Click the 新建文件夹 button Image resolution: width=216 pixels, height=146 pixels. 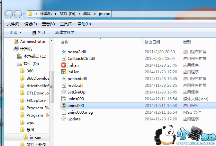click(65, 33)
